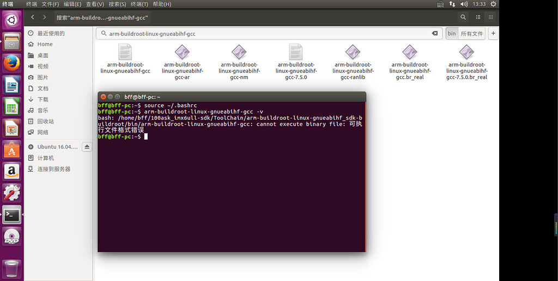Focus the file search text field
This screenshot has height=281, width=558.
click(x=269, y=33)
